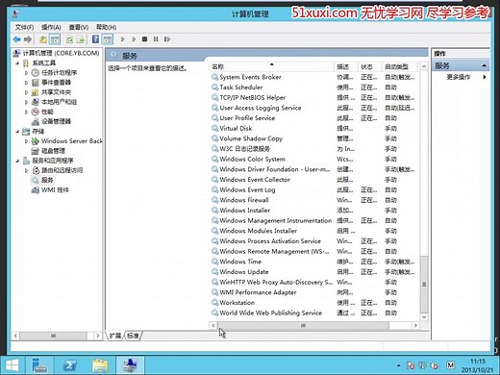This screenshot has width=500, height=375.
Task: Select the Workstation service row
Action: pyautogui.click(x=314, y=303)
